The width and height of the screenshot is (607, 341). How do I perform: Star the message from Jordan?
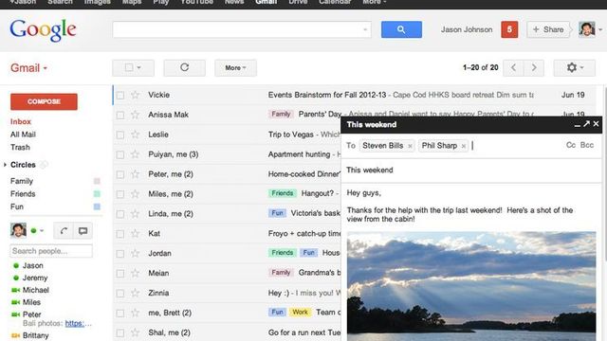point(135,253)
